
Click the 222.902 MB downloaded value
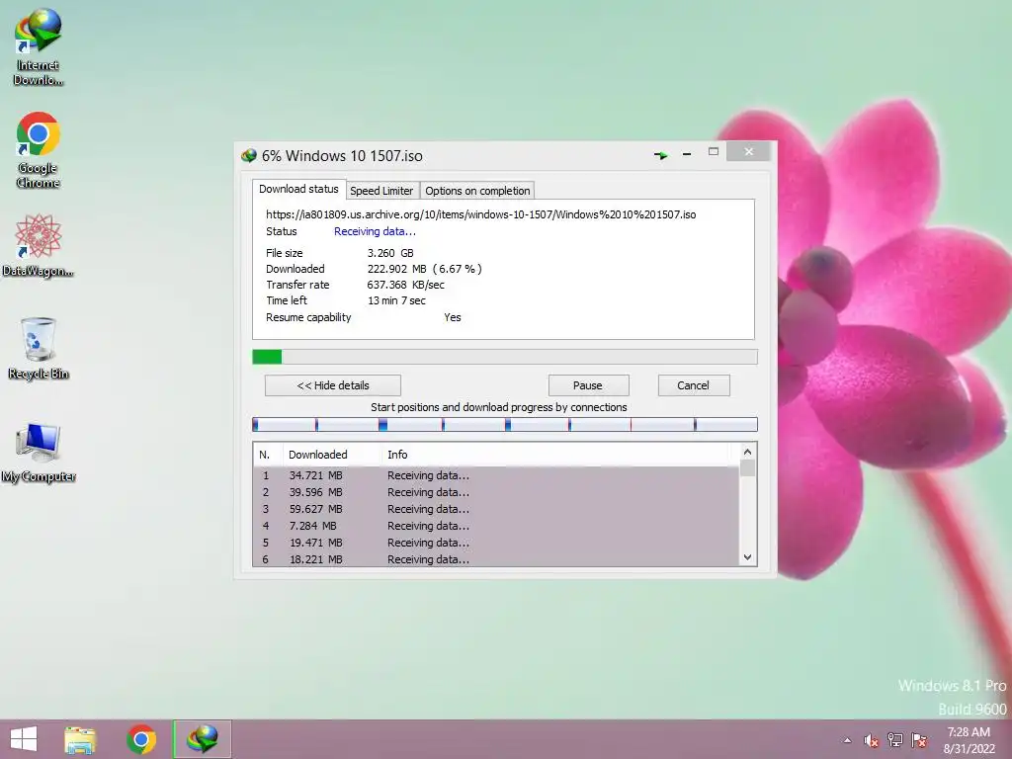(425, 269)
